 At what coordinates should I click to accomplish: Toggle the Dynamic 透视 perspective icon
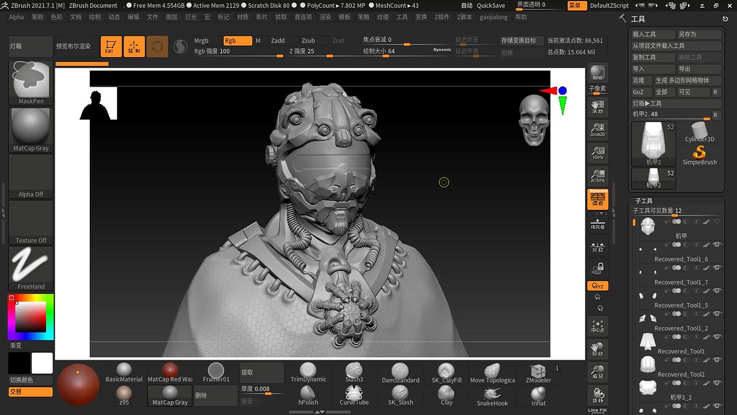click(598, 199)
